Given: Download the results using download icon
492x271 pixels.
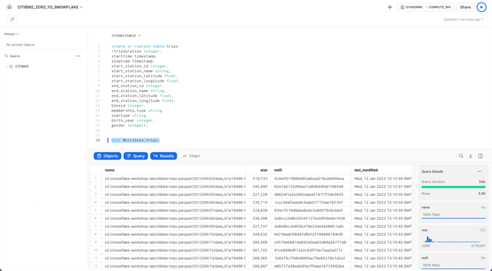Looking at the screenshot, I should tap(470, 156).
